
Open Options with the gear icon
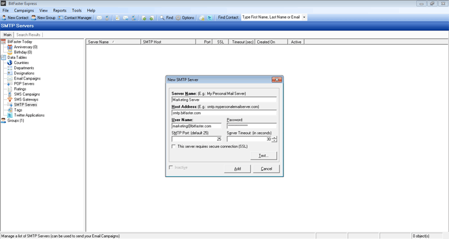pyautogui.click(x=185, y=18)
